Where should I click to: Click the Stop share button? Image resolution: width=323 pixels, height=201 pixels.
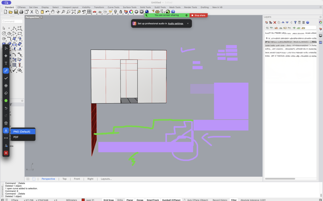(198, 15)
